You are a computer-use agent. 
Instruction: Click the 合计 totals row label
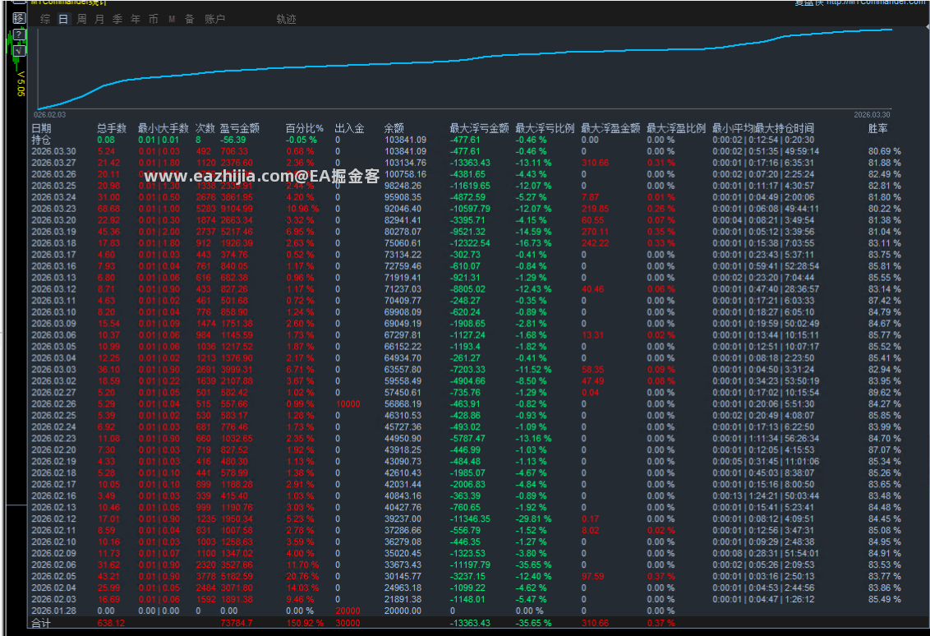(x=42, y=623)
